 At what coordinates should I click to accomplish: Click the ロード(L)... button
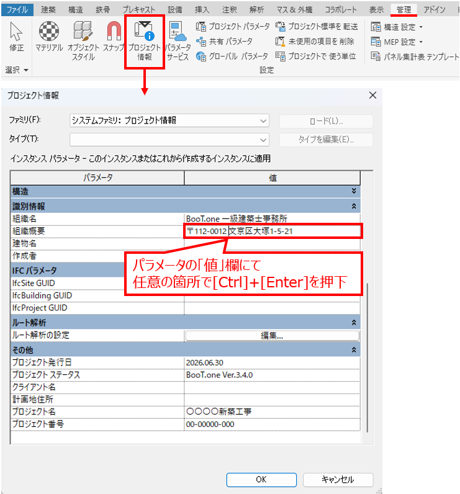pos(326,121)
